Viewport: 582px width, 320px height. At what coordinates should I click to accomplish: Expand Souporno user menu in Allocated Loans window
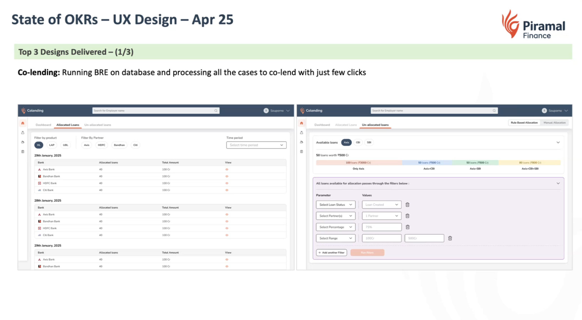tap(288, 111)
